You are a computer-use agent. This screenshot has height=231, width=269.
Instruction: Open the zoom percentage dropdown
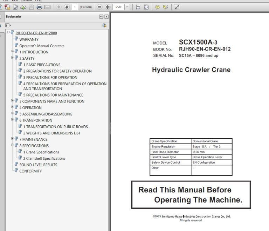pos(127,7)
